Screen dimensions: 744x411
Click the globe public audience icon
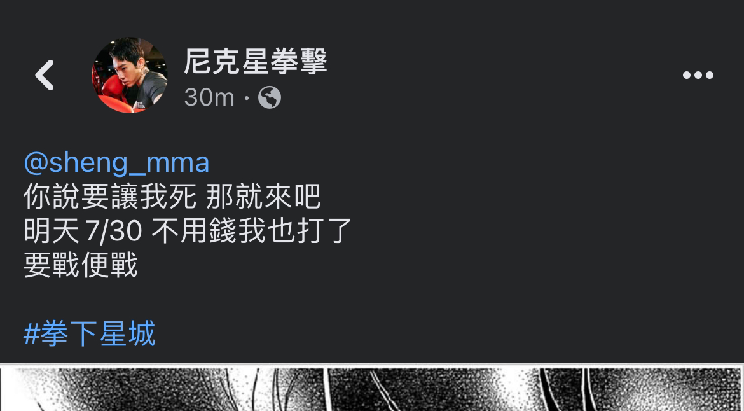(x=270, y=97)
